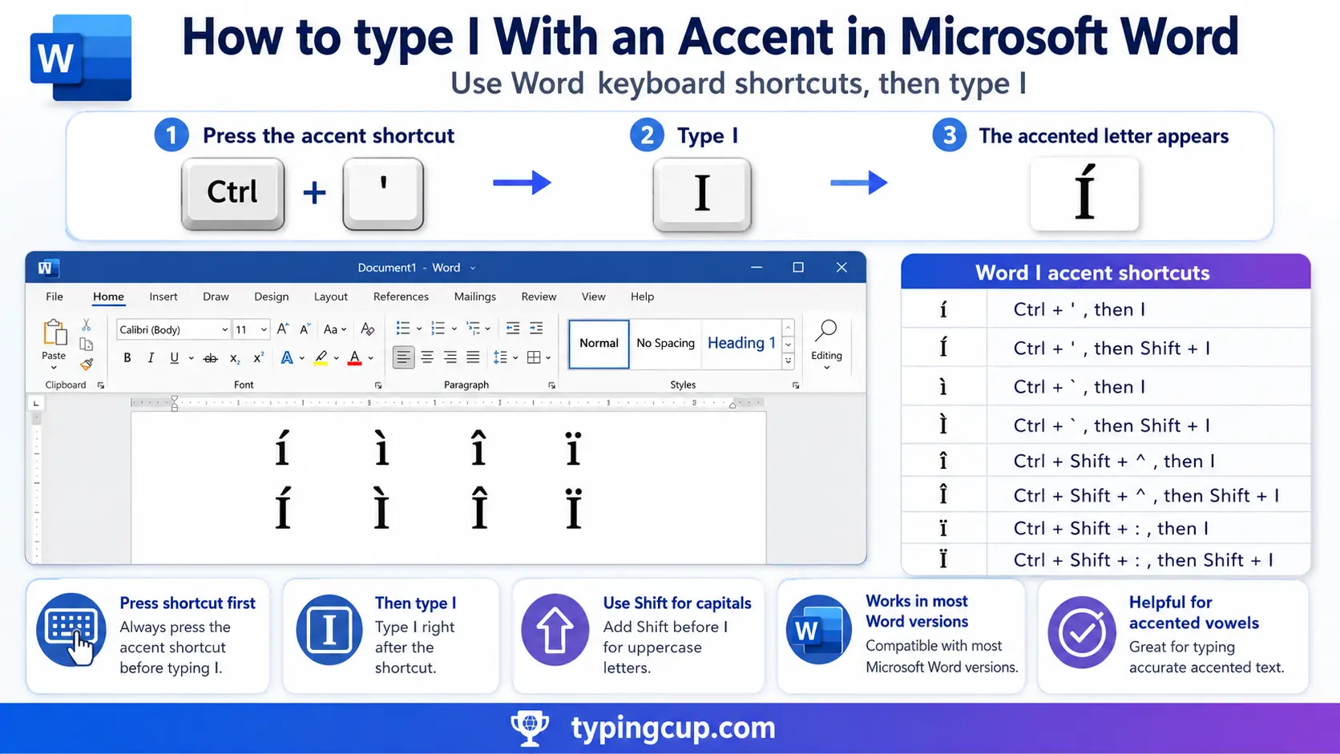Click the multilevel list icon
Screen dimensions: 1340x754
point(474,329)
